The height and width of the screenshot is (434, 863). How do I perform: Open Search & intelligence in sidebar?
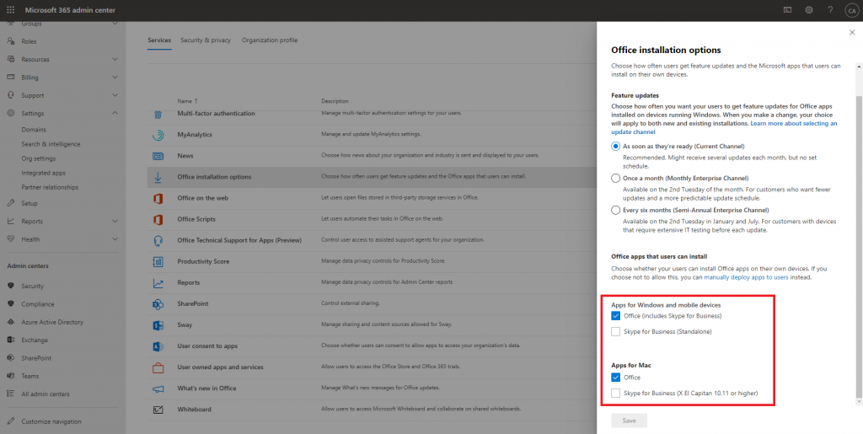(51, 144)
